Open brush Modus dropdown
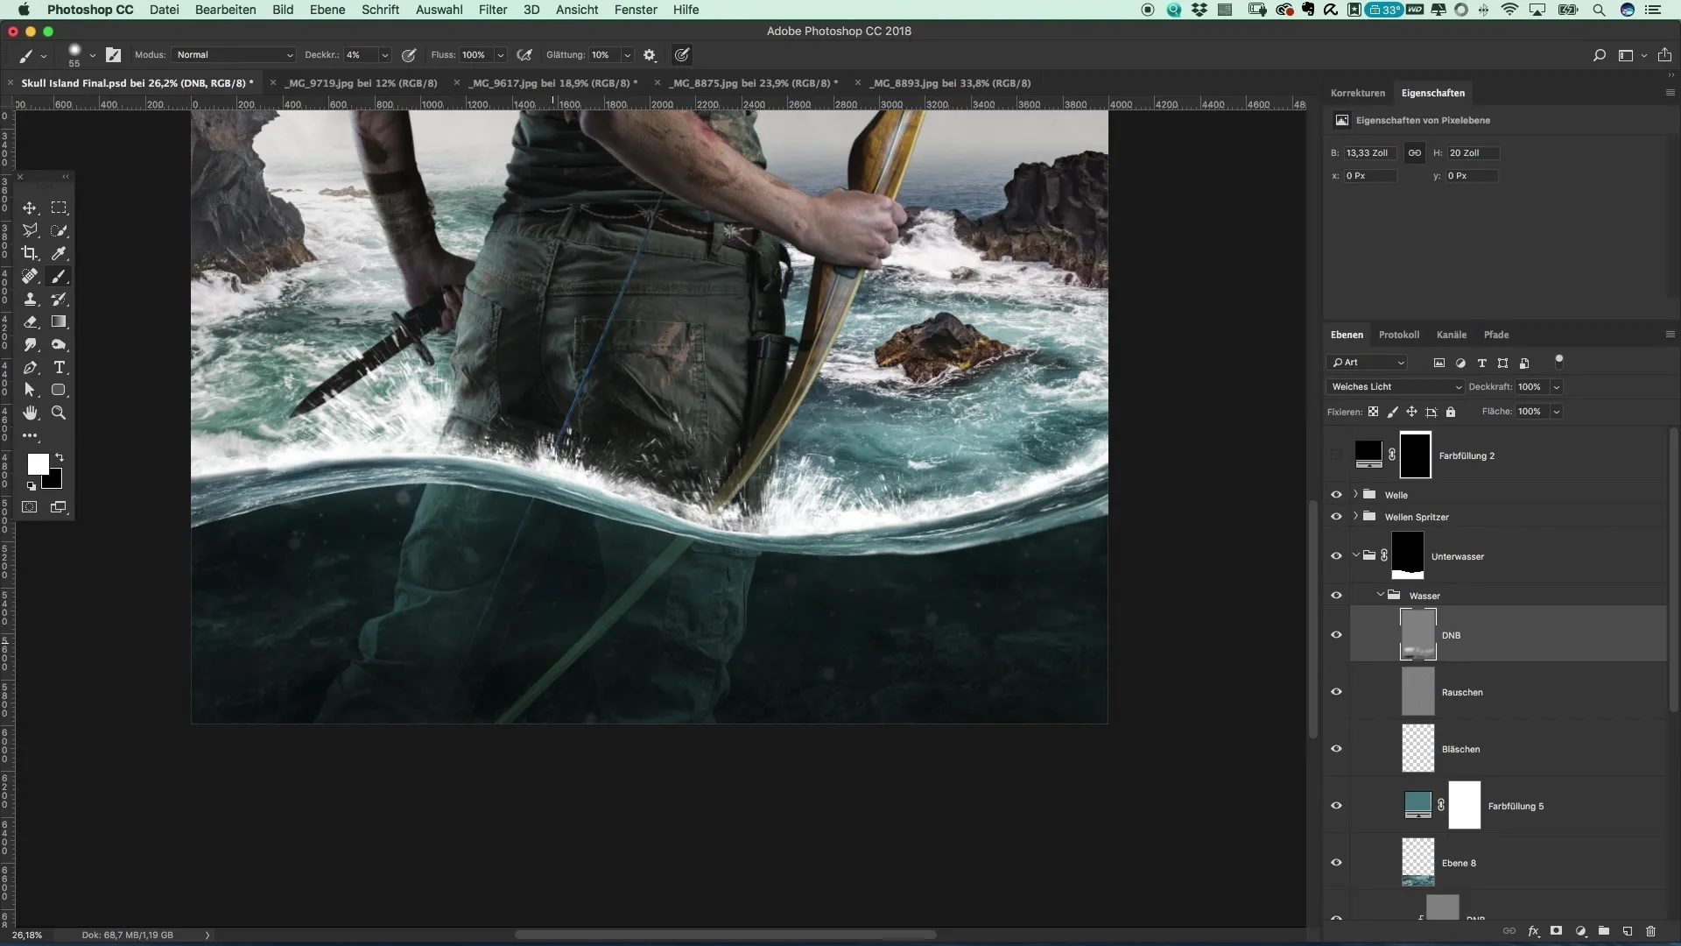 pyautogui.click(x=234, y=54)
